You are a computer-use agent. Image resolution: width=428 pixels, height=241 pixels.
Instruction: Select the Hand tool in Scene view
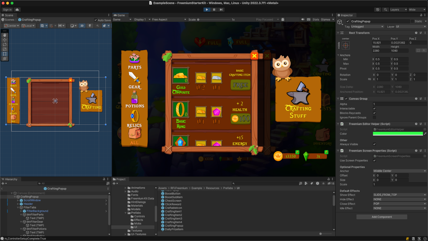5,35
